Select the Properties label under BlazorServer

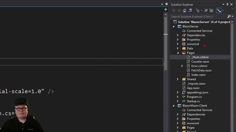tap(193, 40)
